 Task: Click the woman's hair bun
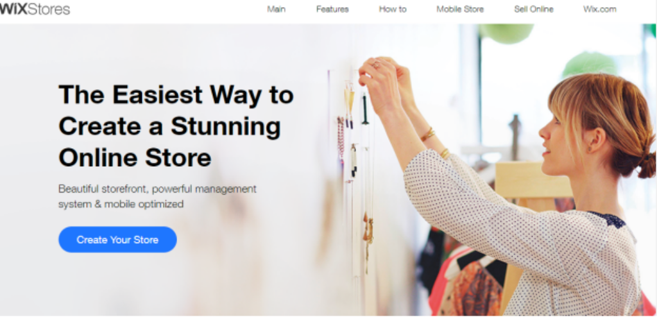coord(647,164)
